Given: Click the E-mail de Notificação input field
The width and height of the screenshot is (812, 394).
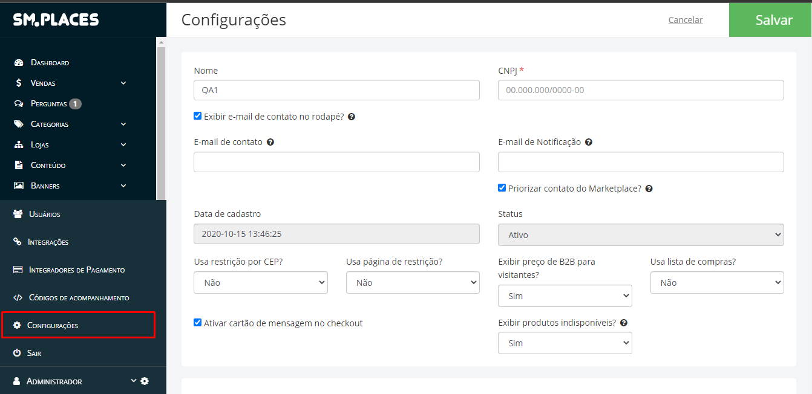Looking at the screenshot, I should pos(641,162).
